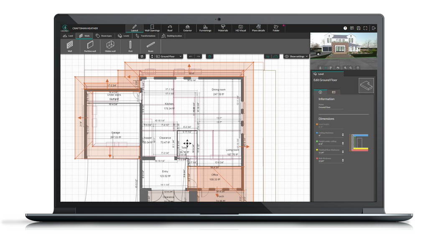
Task: Expand the Show settings dropdown
Action: (296, 56)
